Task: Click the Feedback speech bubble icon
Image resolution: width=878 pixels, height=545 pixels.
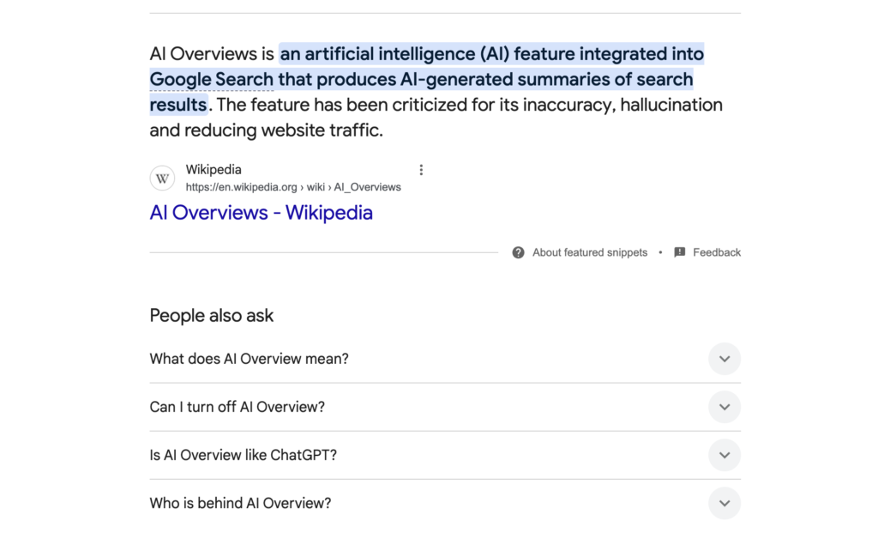Action: 680,253
